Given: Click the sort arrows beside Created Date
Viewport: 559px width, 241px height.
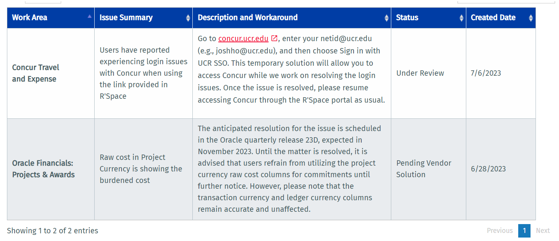Looking at the screenshot, I should pos(531,18).
